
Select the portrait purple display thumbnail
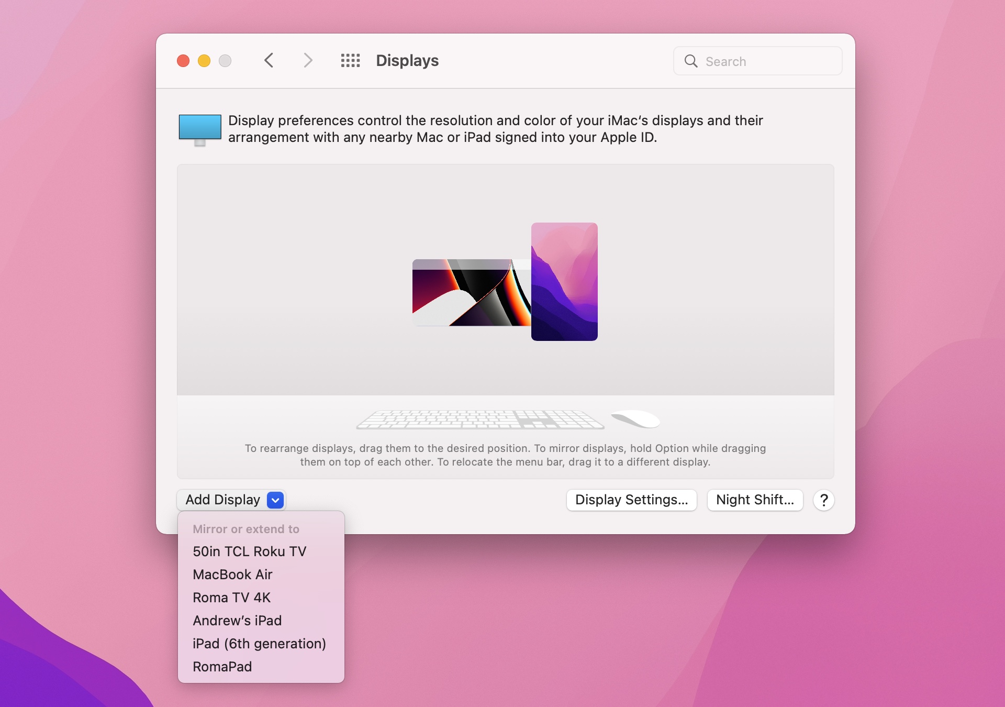pyautogui.click(x=564, y=282)
